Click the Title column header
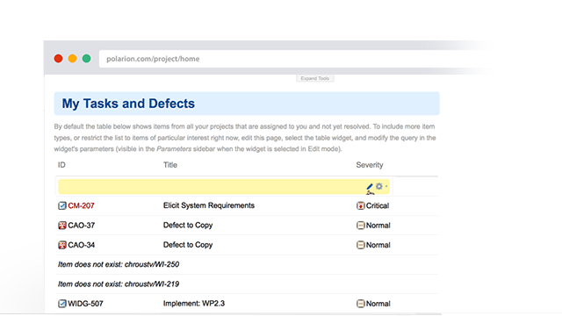Viewport: 562px width, 316px height. click(x=170, y=165)
